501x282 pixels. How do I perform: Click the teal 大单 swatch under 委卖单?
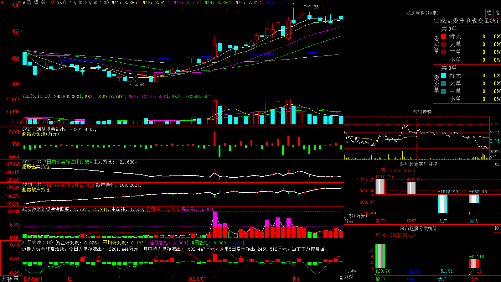point(443,83)
